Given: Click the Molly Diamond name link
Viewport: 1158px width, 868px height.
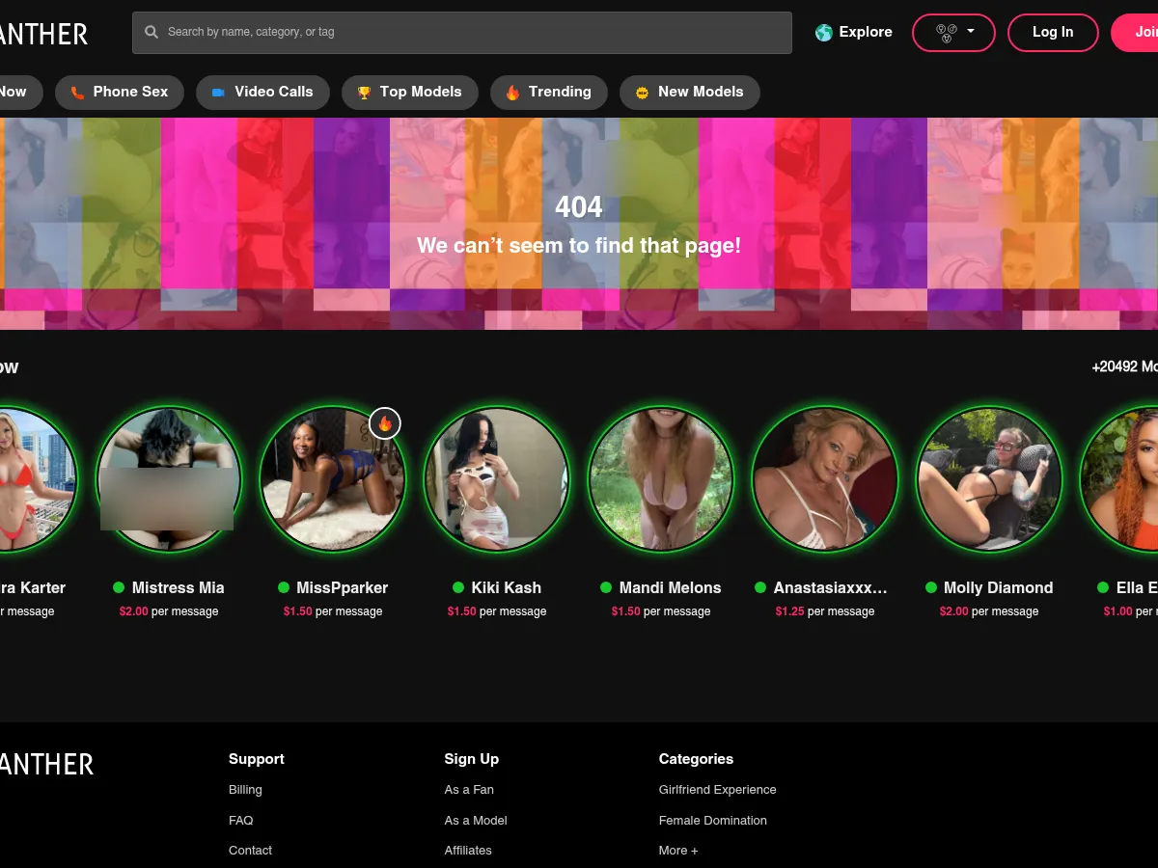Looking at the screenshot, I should coord(998,587).
